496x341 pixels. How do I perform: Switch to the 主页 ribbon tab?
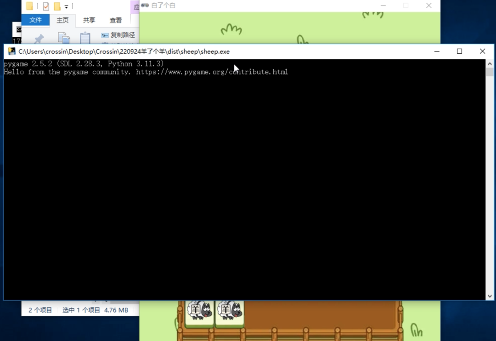(x=62, y=20)
